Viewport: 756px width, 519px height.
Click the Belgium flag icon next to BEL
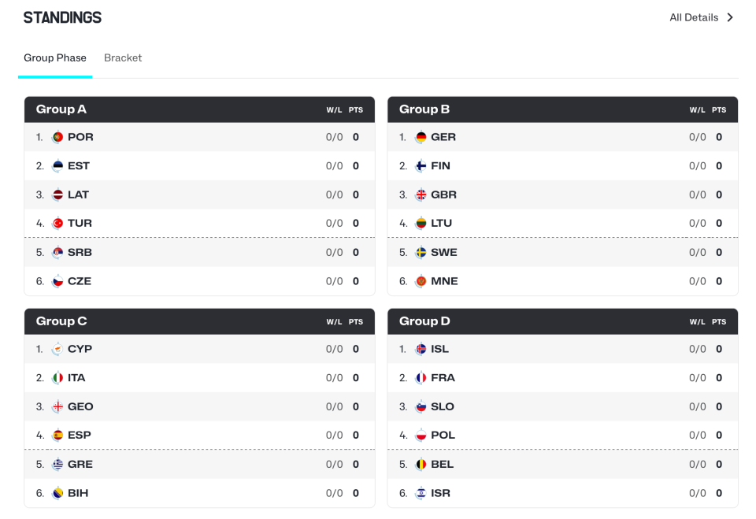click(x=421, y=464)
